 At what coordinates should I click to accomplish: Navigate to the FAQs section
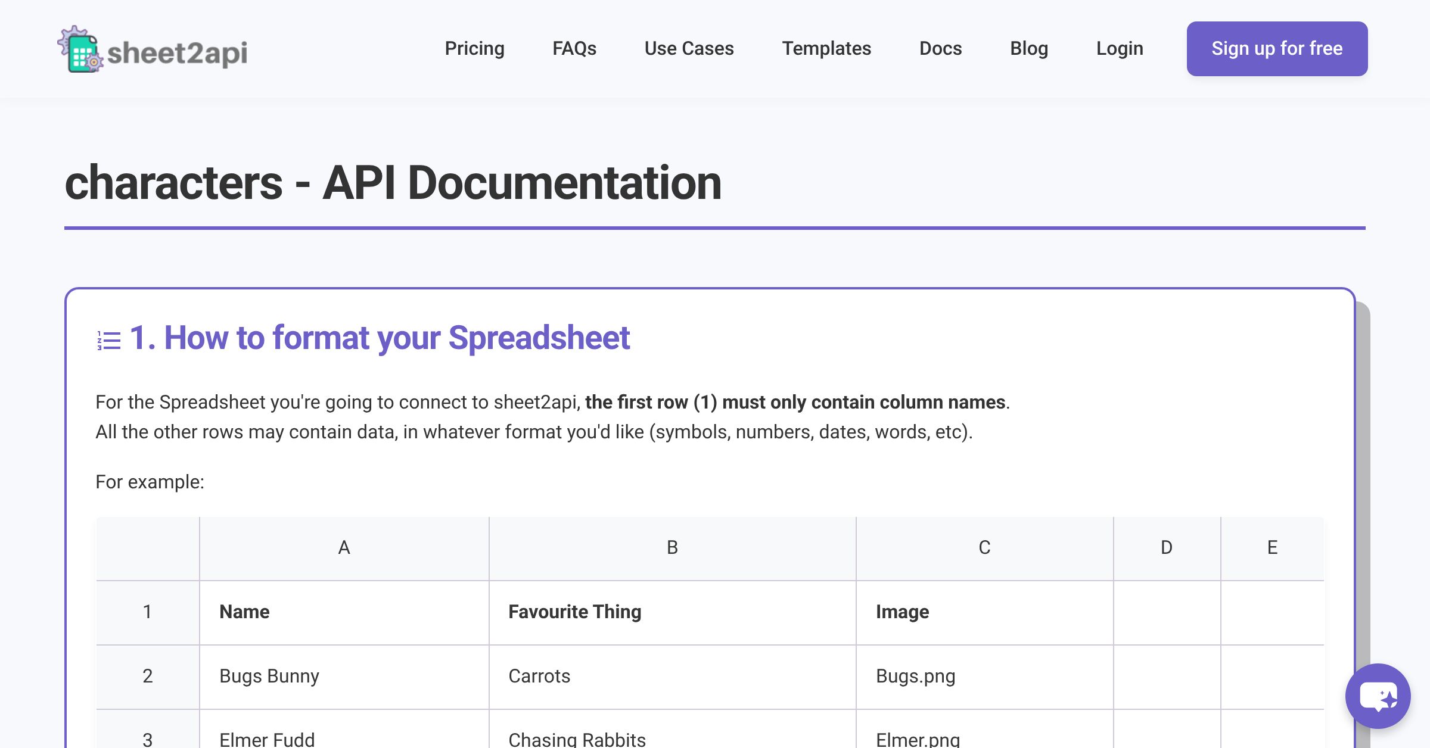[x=574, y=48]
